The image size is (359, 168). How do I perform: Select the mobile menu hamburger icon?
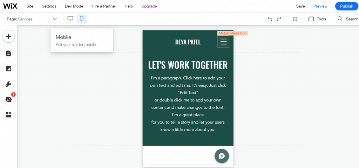pyautogui.click(x=223, y=42)
